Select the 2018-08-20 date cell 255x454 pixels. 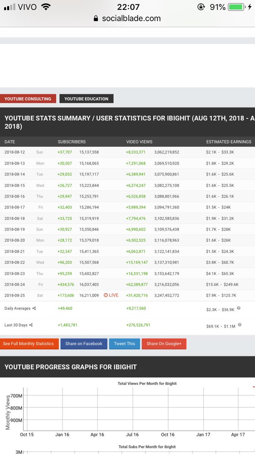15,240
